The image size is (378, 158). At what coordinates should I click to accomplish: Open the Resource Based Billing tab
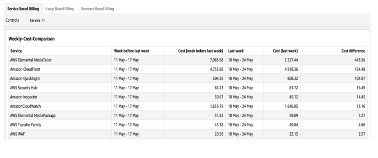(x=97, y=9)
